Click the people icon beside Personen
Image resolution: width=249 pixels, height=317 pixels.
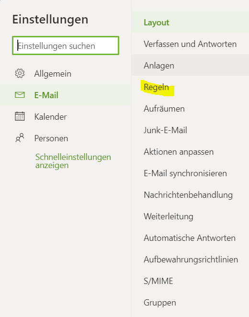click(20, 138)
